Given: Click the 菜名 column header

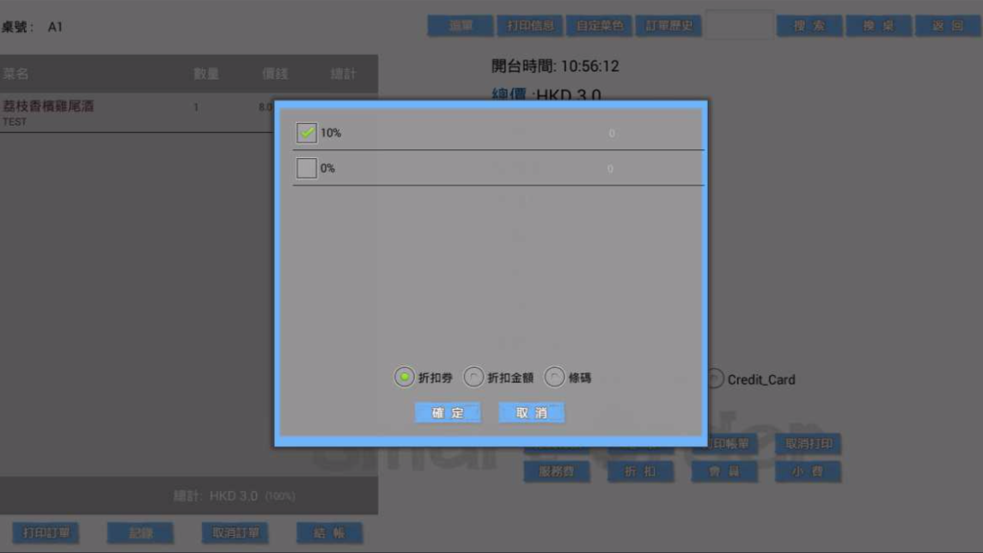Looking at the screenshot, I should pyautogui.click(x=15, y=74).
